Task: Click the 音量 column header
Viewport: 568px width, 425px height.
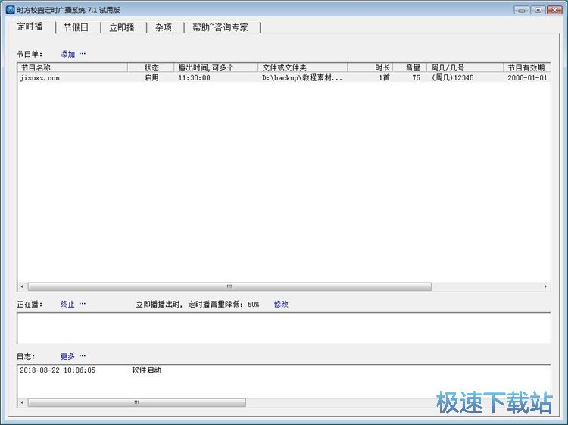Action: (x=410, y=67)
